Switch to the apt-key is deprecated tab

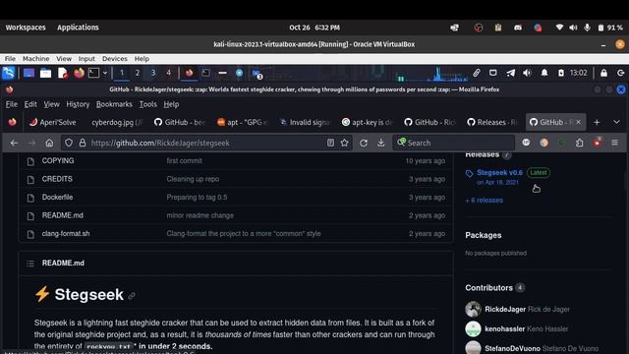click(x=368, y=122)
